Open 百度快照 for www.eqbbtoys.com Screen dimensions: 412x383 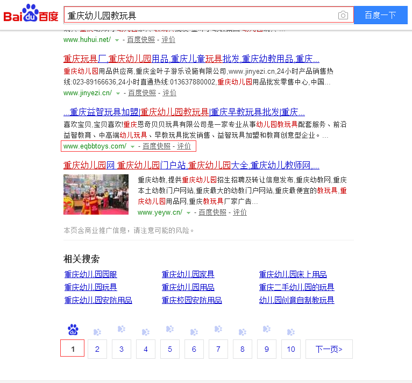click(157, 146)
